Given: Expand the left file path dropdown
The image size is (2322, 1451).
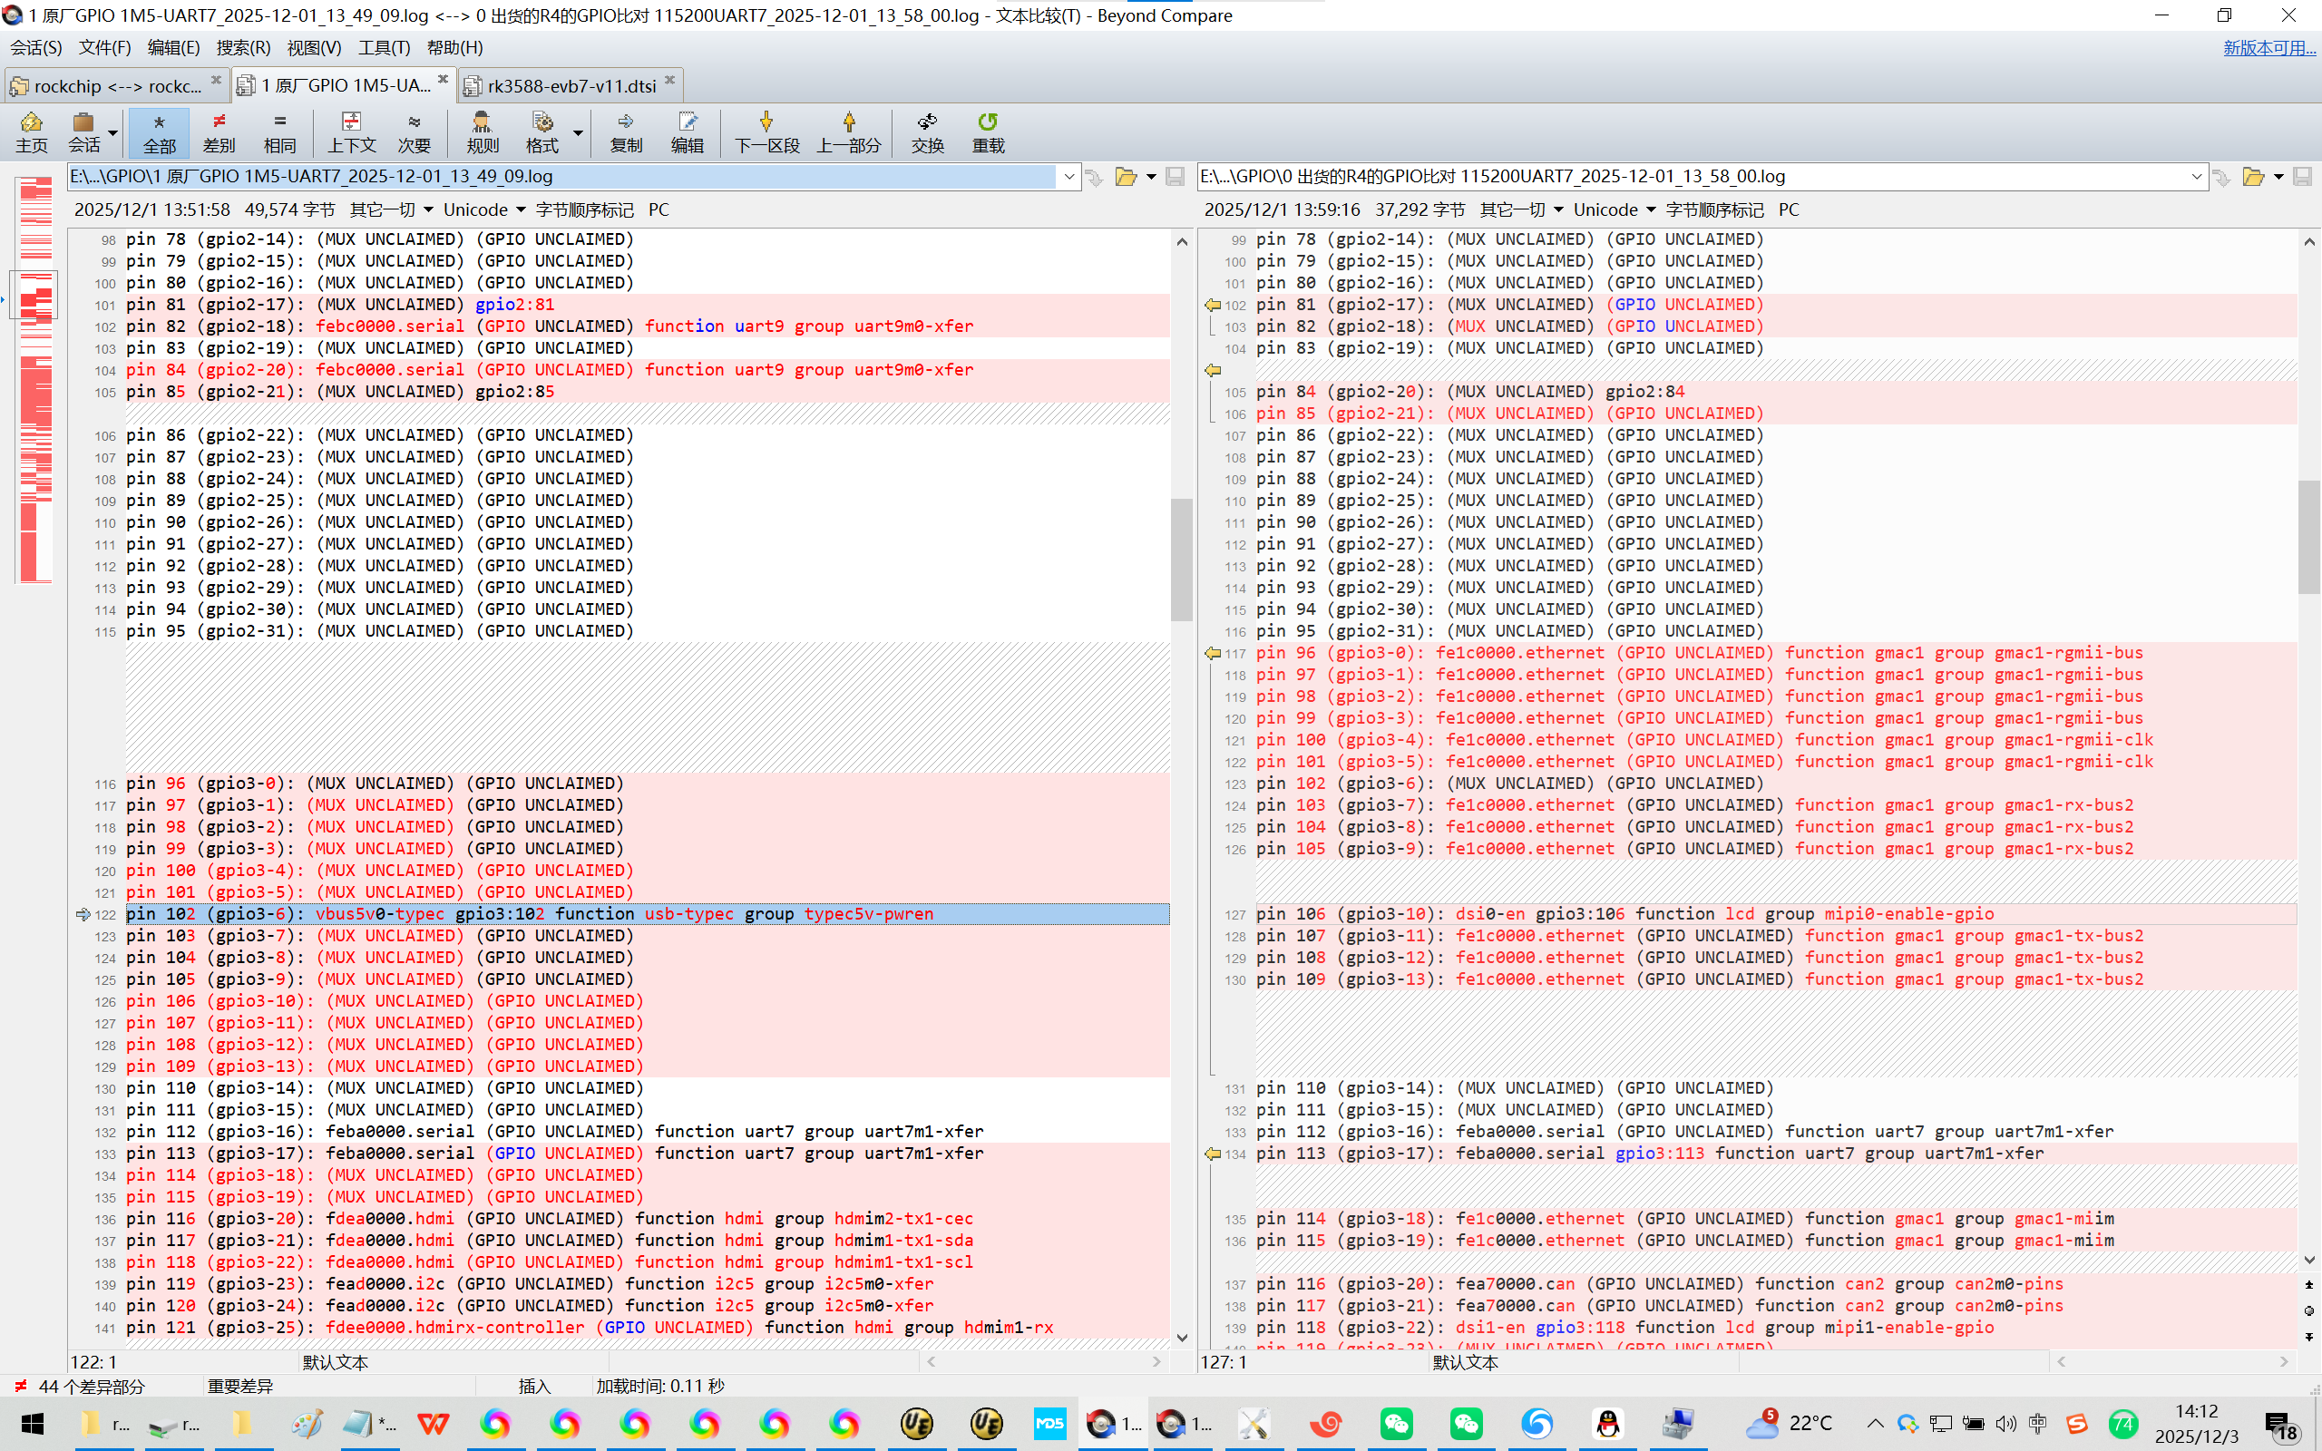Looking at the screenshot, I should (x=1068, y=177).
